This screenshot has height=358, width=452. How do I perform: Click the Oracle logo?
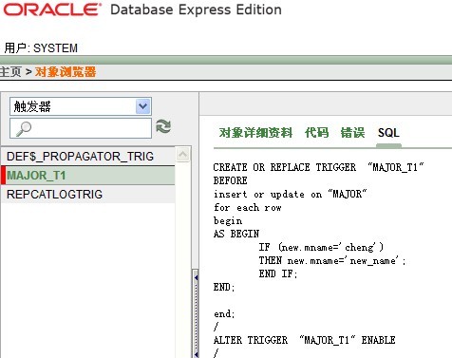click(52, 9)
